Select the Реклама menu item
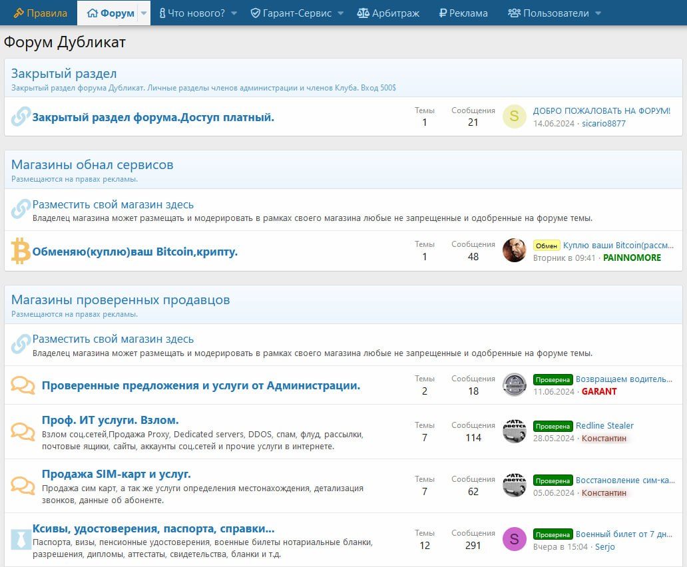The width and height of the screenshot is (687, 567). click(463, 13)
